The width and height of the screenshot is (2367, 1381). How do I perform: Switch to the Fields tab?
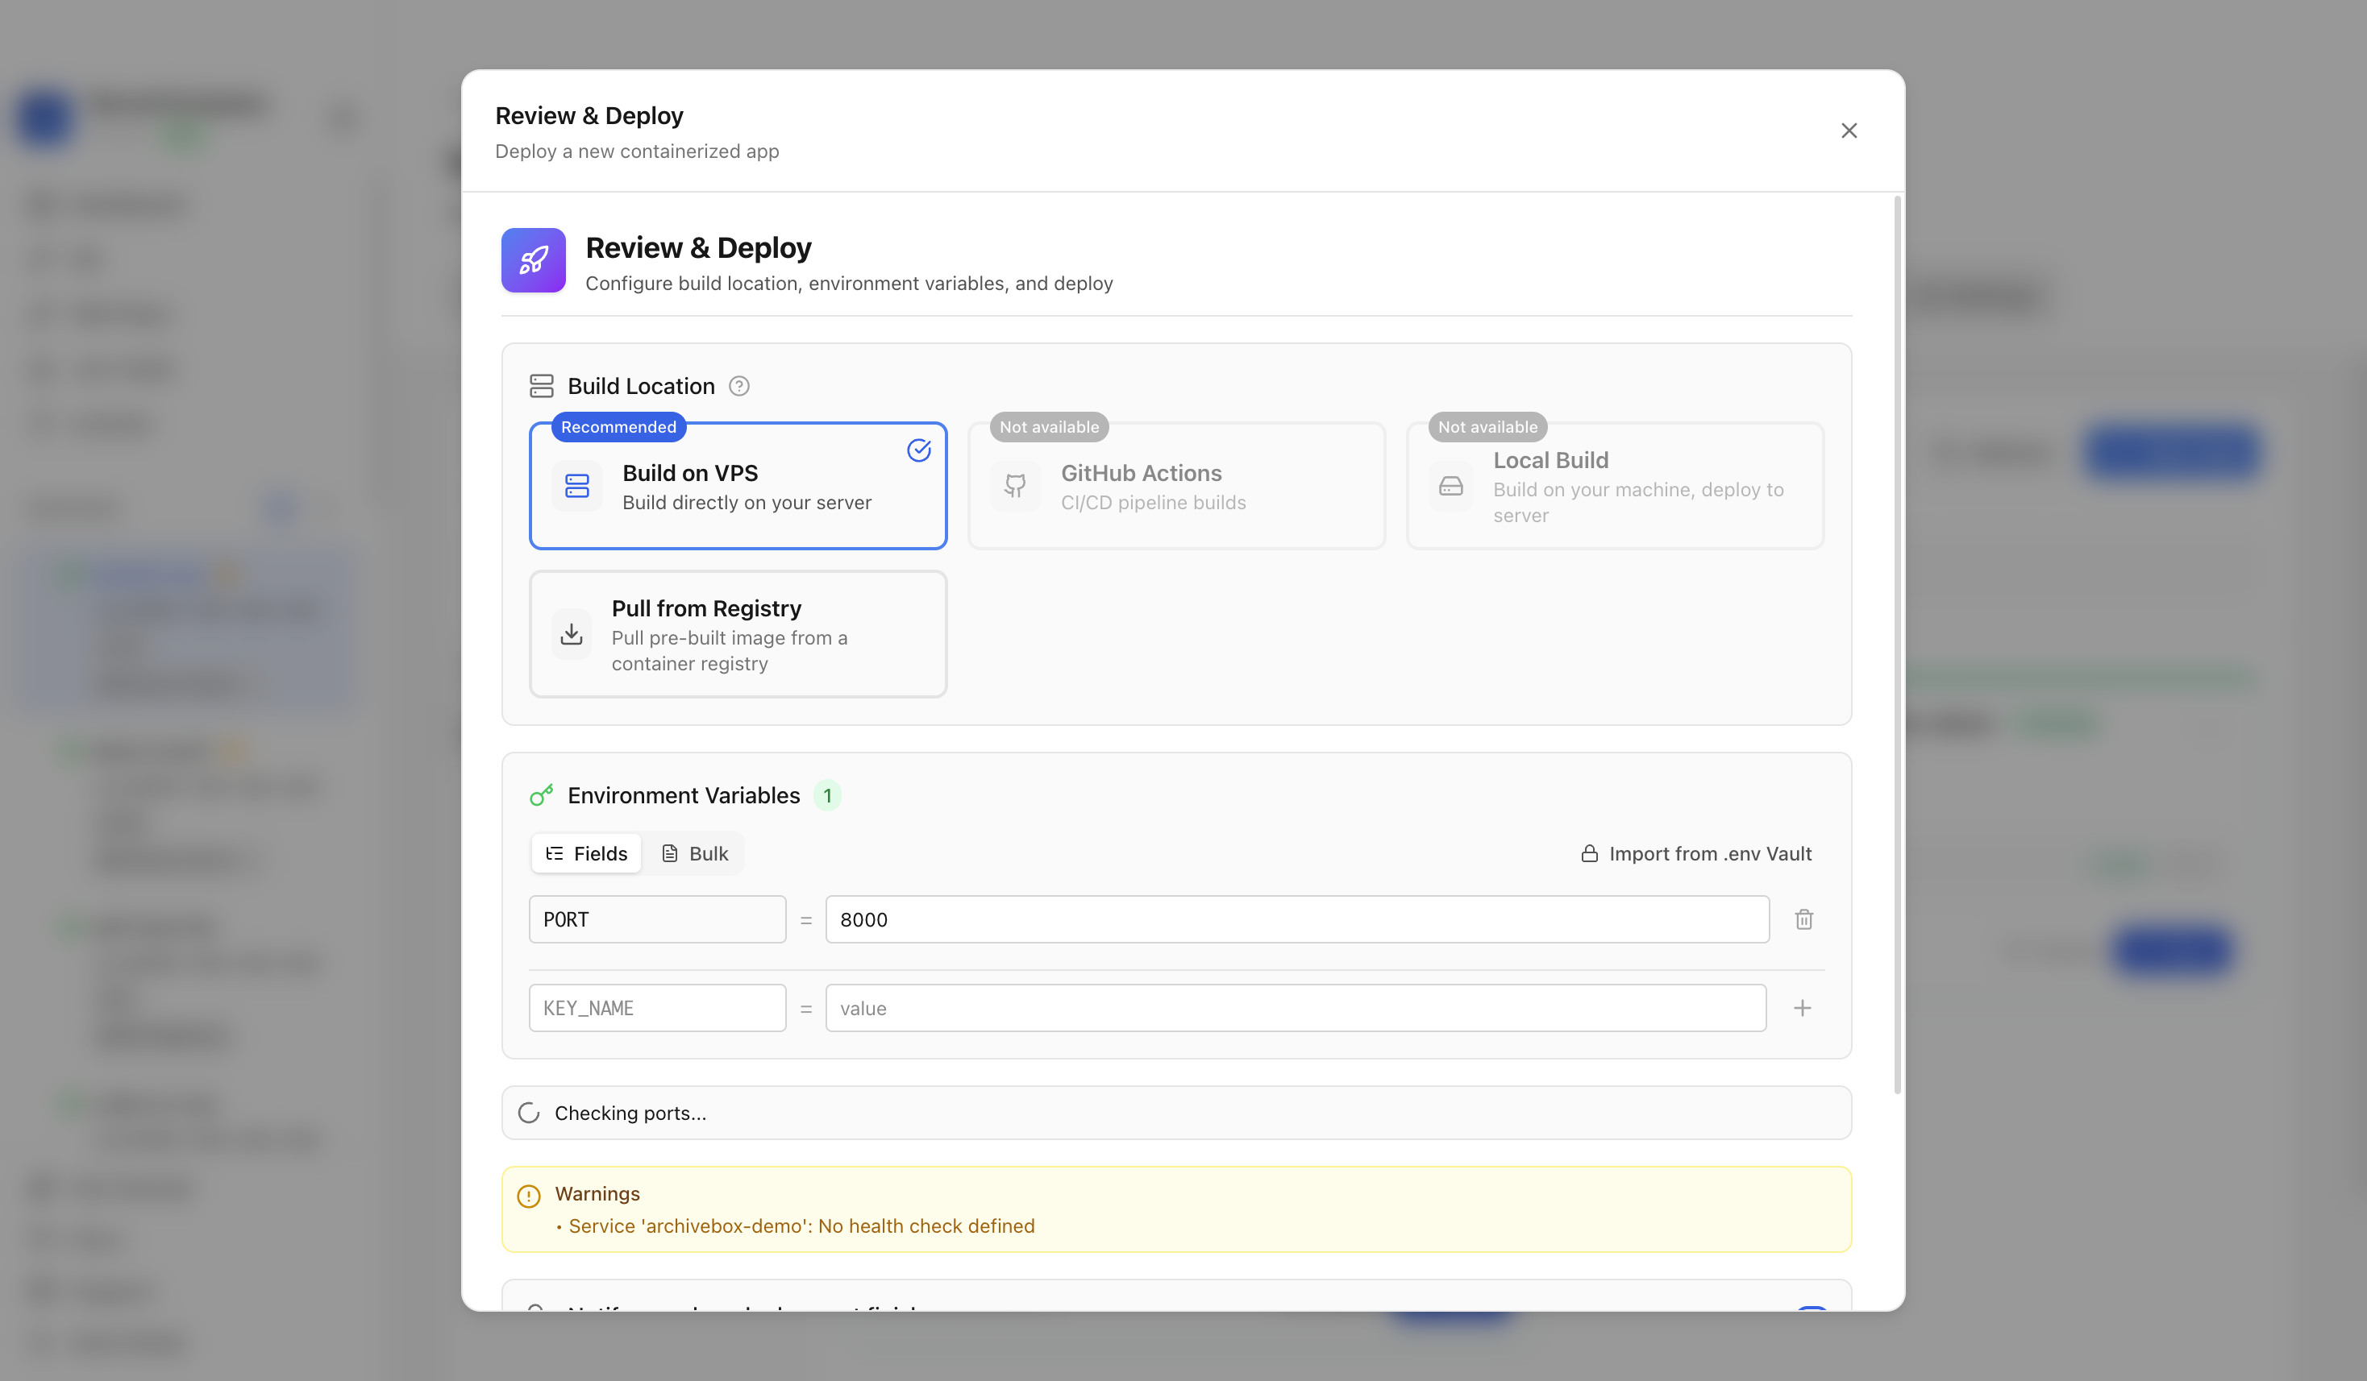pos(586,853)
